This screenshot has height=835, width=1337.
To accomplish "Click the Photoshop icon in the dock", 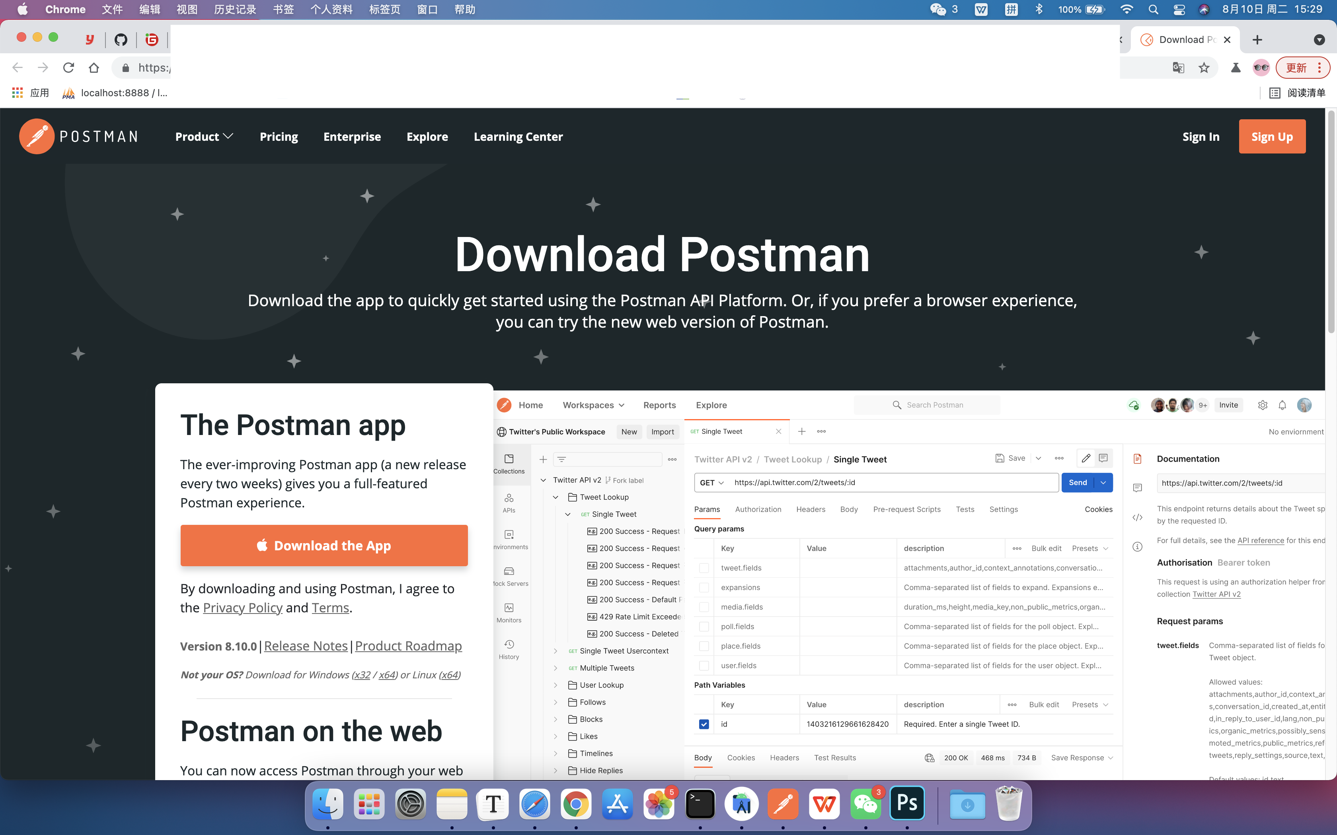I will click(x=906, y=804).
